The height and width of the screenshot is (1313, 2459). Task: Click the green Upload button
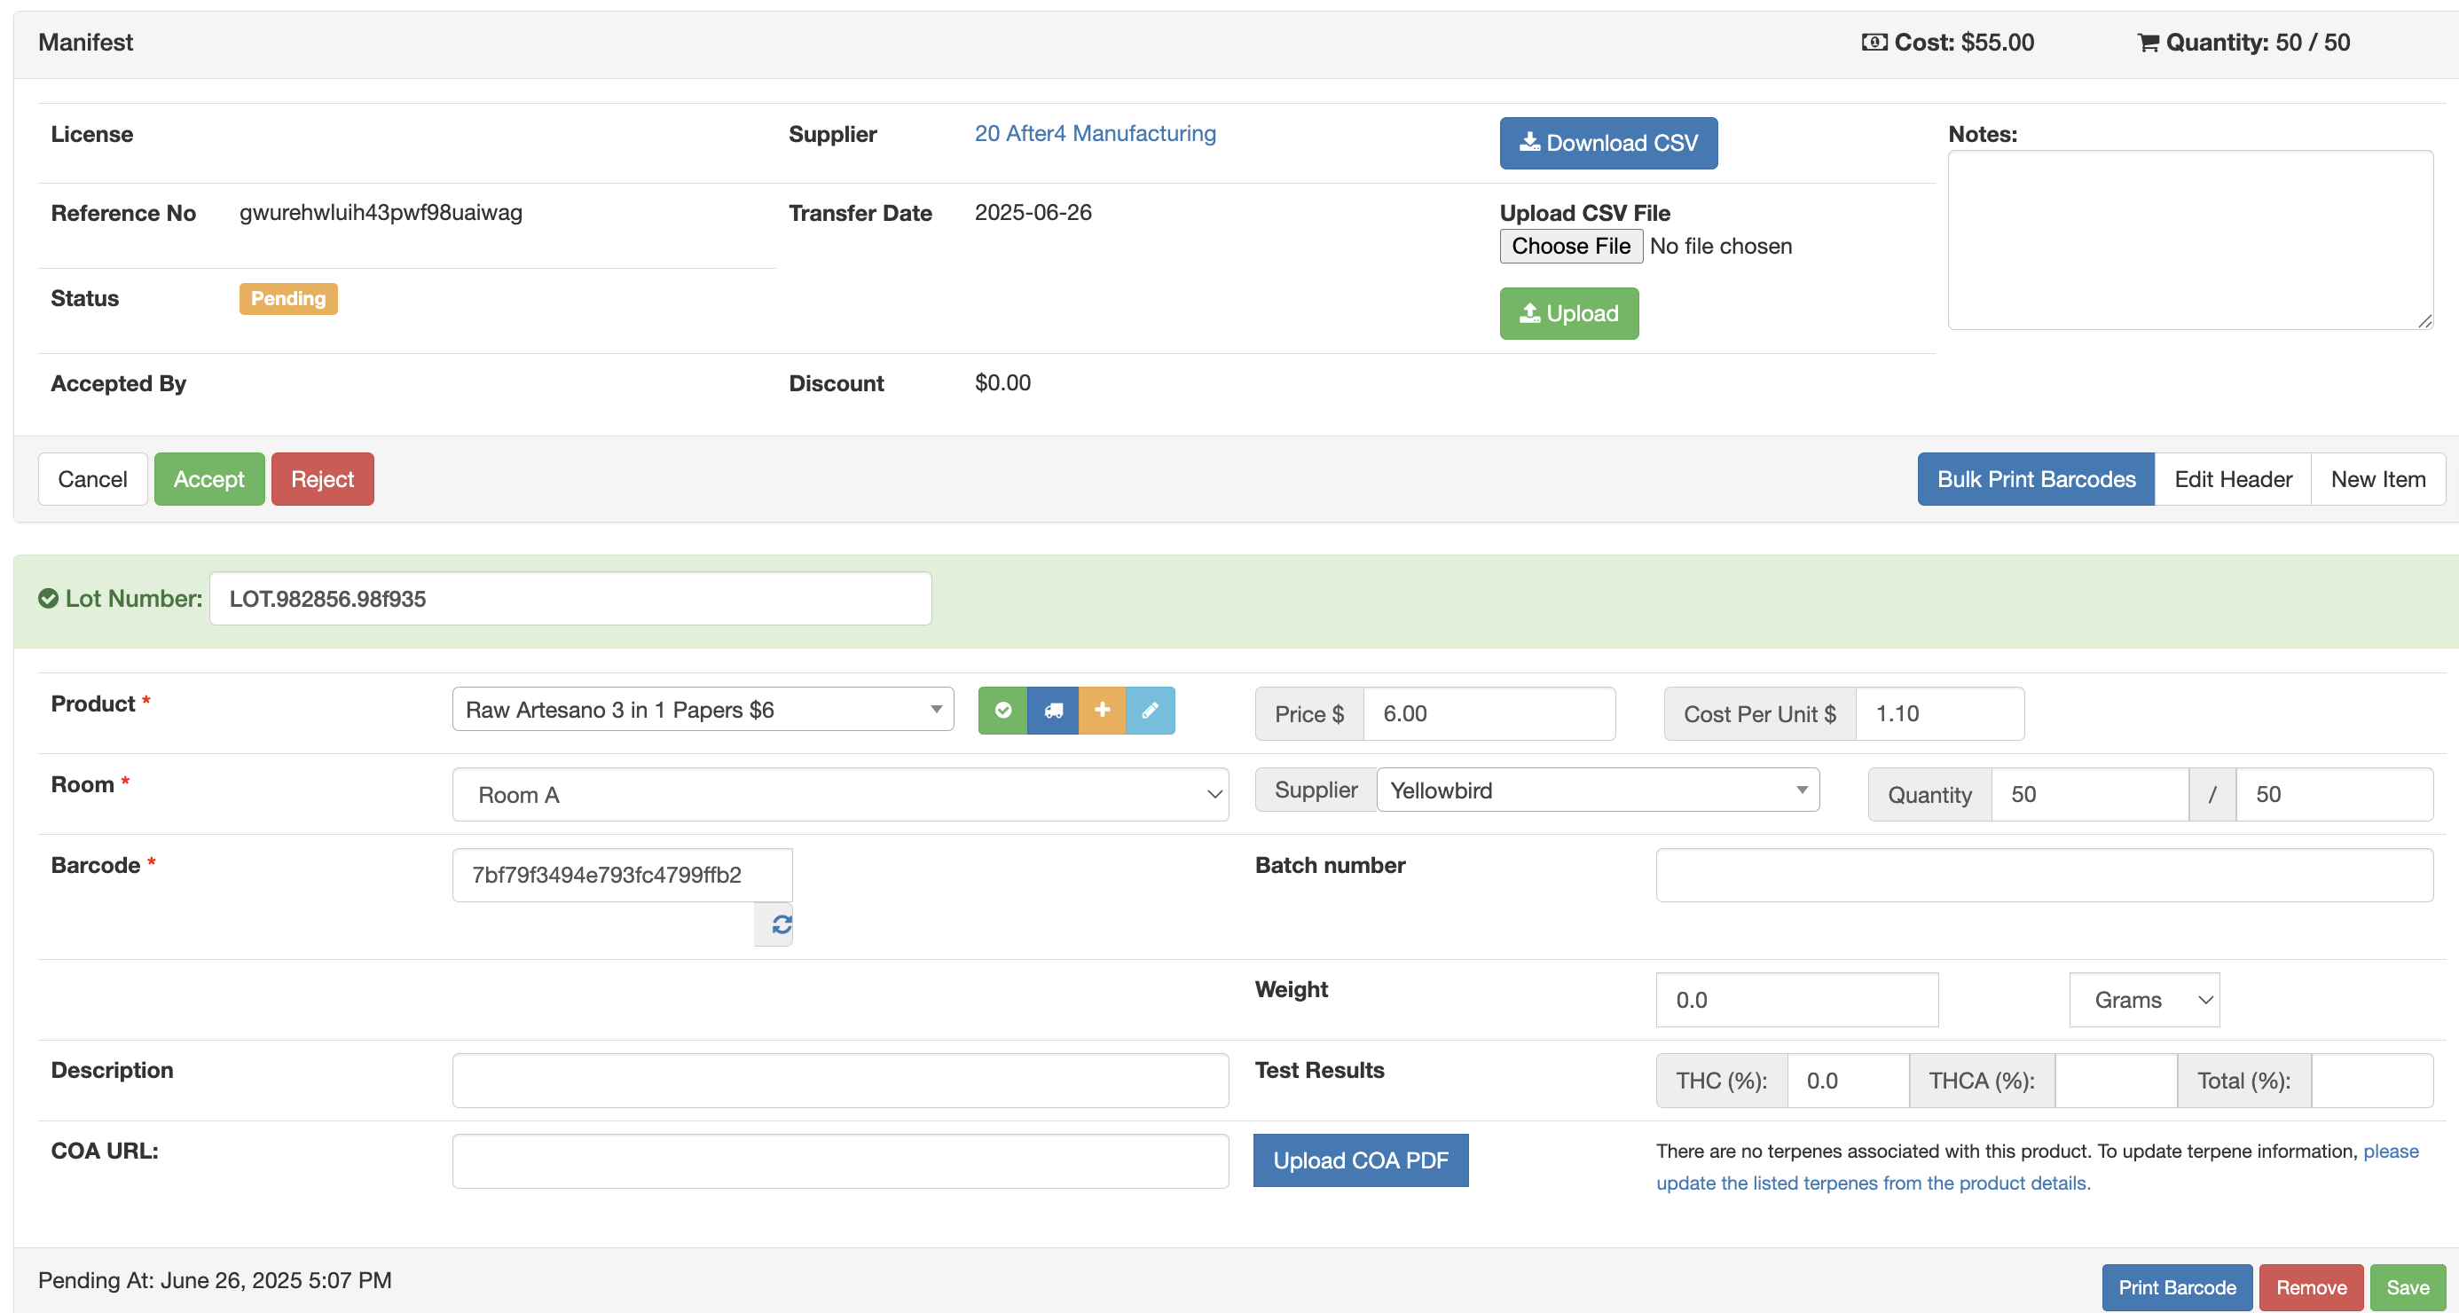pyautogui.click(x=1568, y=313)
